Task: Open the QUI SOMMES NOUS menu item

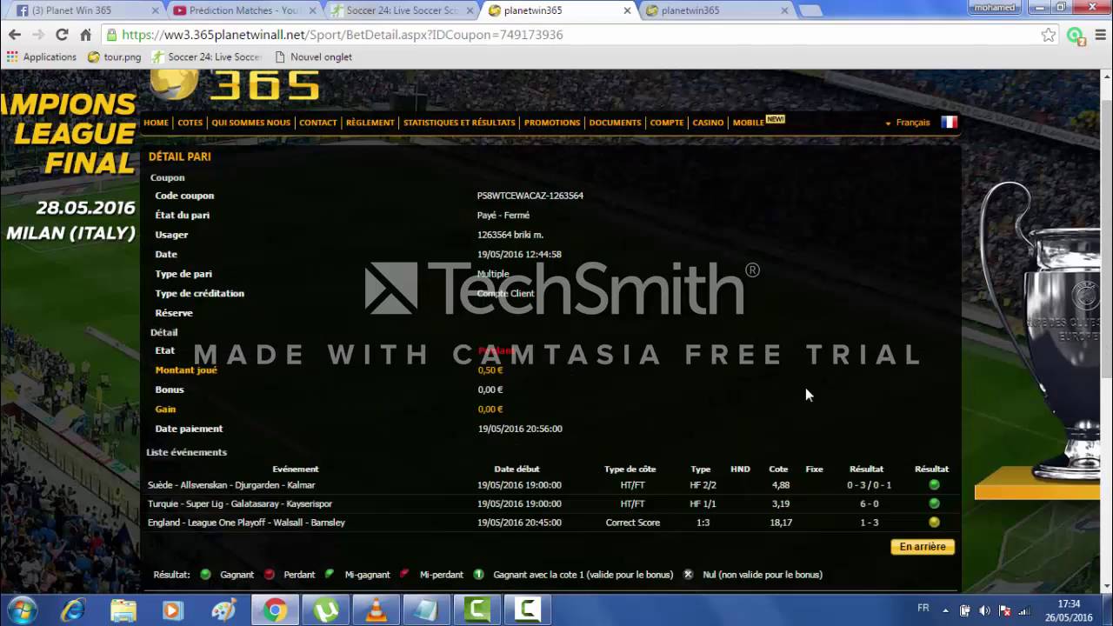Action: 251,123
